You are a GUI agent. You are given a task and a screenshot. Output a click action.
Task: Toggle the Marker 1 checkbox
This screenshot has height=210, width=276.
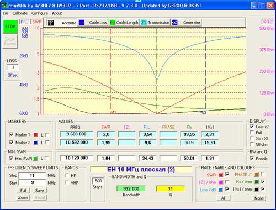pos(11,135)
